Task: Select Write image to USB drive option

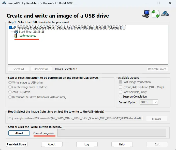Action: 10,83
